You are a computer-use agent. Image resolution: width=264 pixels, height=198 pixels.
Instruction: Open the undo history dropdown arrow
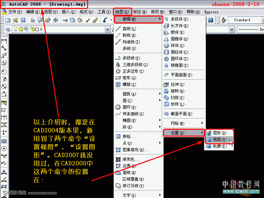click(x=111, y=20)
